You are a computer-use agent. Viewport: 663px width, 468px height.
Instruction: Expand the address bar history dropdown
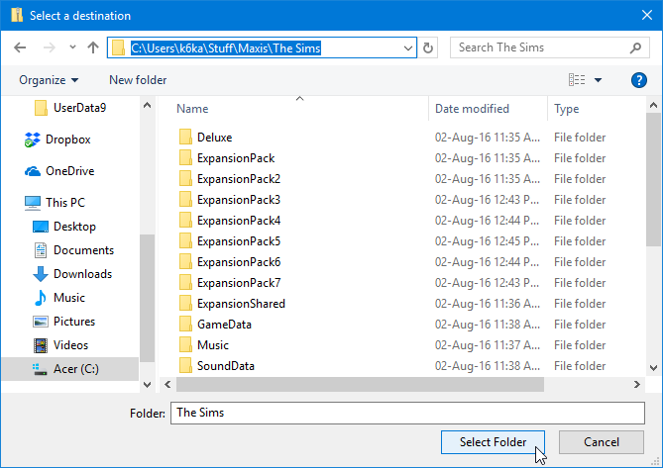[x=408, y=47]
